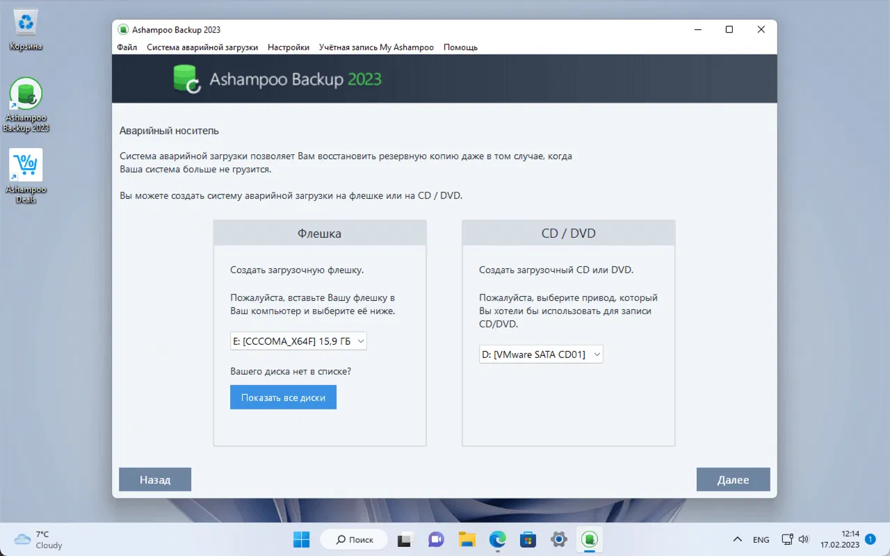Show hidden tray icons chevron
Screen dimensions: 890x556
coord(737,539)
